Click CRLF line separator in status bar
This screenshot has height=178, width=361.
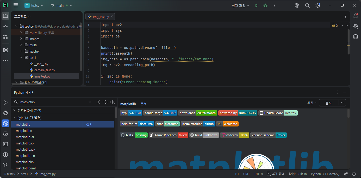pyautogui.click(x=247, y=174)
